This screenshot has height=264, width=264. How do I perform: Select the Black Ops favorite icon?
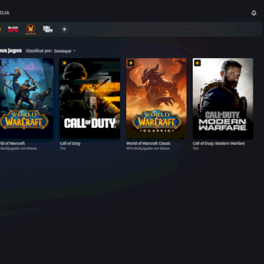point(13,29)
